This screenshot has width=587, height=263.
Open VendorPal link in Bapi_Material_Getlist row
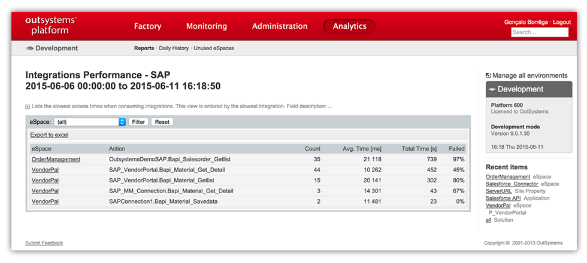(46, 180)
